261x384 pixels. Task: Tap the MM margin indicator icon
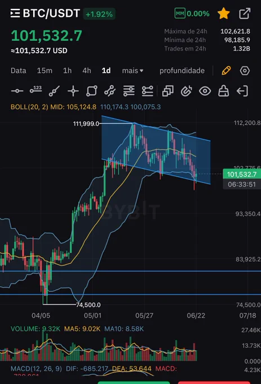coord(180,13)
